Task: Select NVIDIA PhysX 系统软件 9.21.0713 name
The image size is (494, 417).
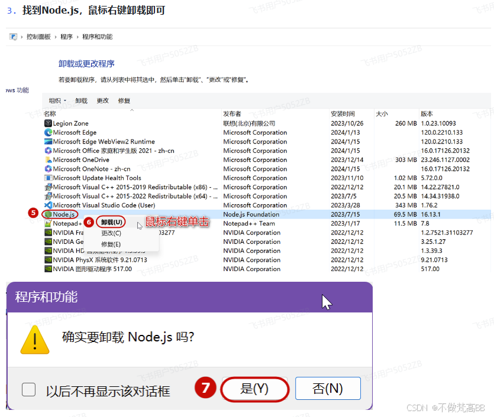Action: 100,260
